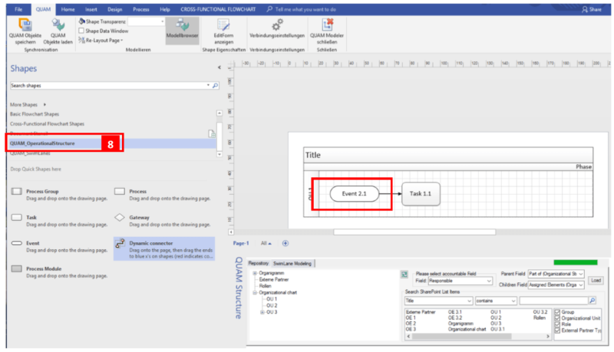Open Basic Flowchart Shapes stencil

(x=35, y=113)
